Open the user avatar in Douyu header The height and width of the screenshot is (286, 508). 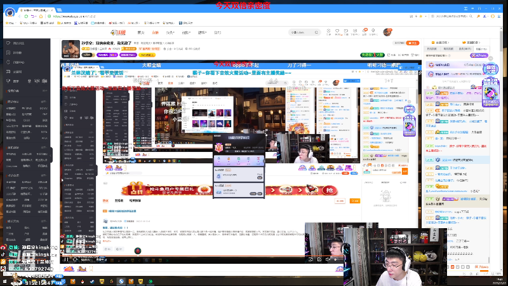(x=387, y=32)
